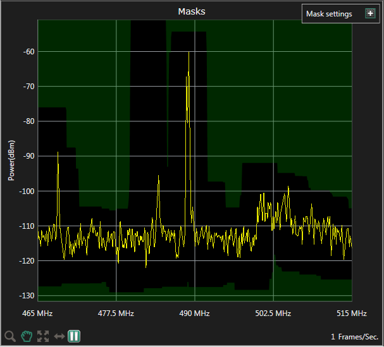
Task: Click the 515 MHz frequency label
Action: pos(351,314)
